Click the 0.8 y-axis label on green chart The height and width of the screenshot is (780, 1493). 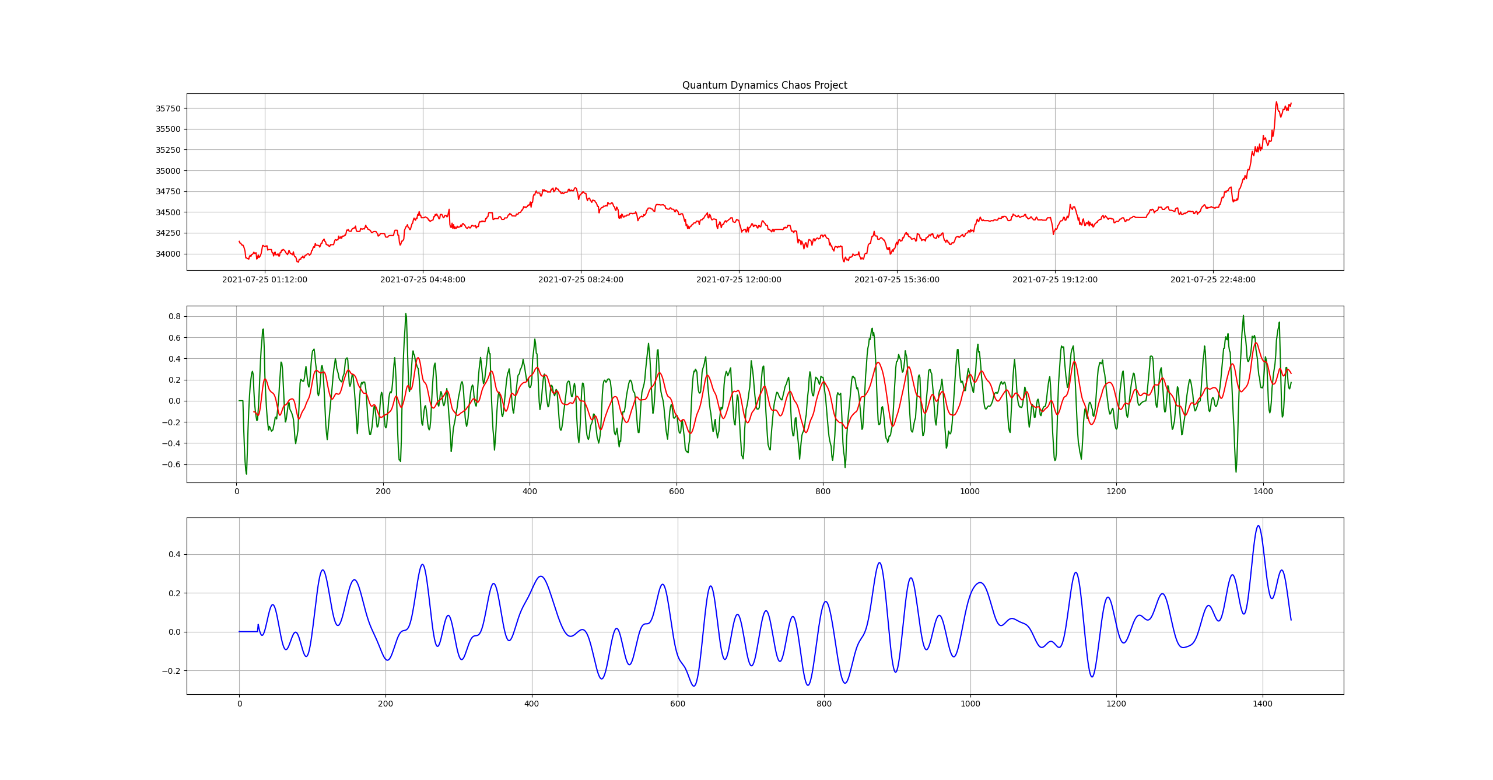pos(174,317)
